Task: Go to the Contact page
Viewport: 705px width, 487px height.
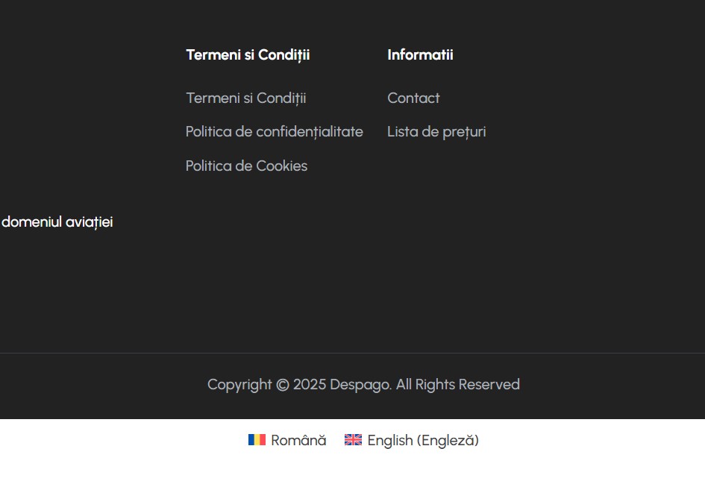Action: (x=413, y=98)
